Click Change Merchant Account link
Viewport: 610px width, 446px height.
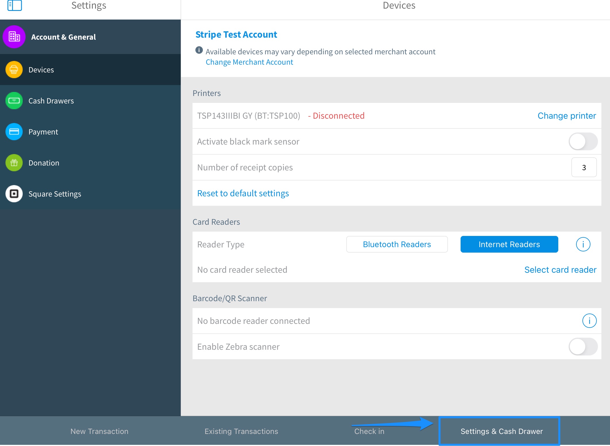pyautogui.click(x=249, y=62)
